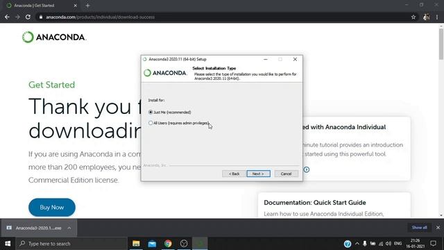Image resolution: width=444 pixels, height=250 pixels.
Task: Click the Setup dialog title bar icon
Action: tap(145, 59)
